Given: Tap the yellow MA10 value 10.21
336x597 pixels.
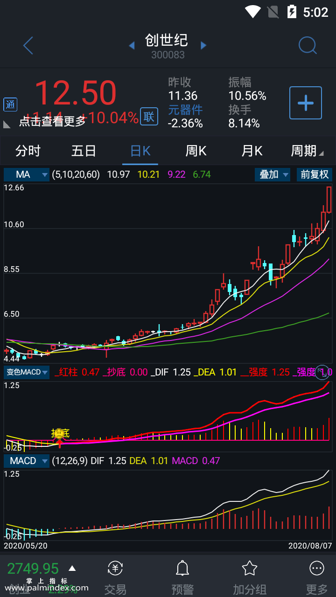Looking at the screenshot, I should click(149, 174).
